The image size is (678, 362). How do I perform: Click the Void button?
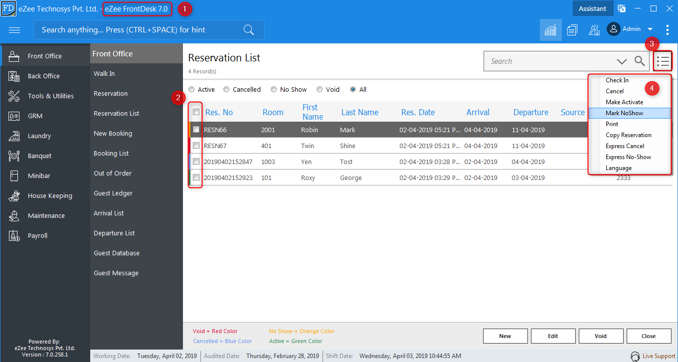[x=601, y=336]
